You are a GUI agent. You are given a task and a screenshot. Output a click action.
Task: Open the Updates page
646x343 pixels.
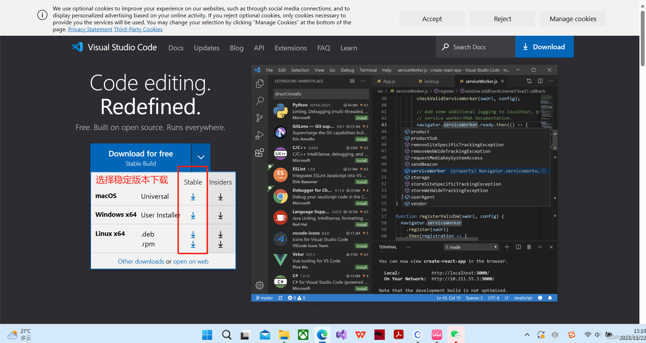(x=207, y=48)
